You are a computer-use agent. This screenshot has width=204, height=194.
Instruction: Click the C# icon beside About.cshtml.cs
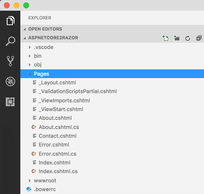pyautogui.click(x=34, y=127)
